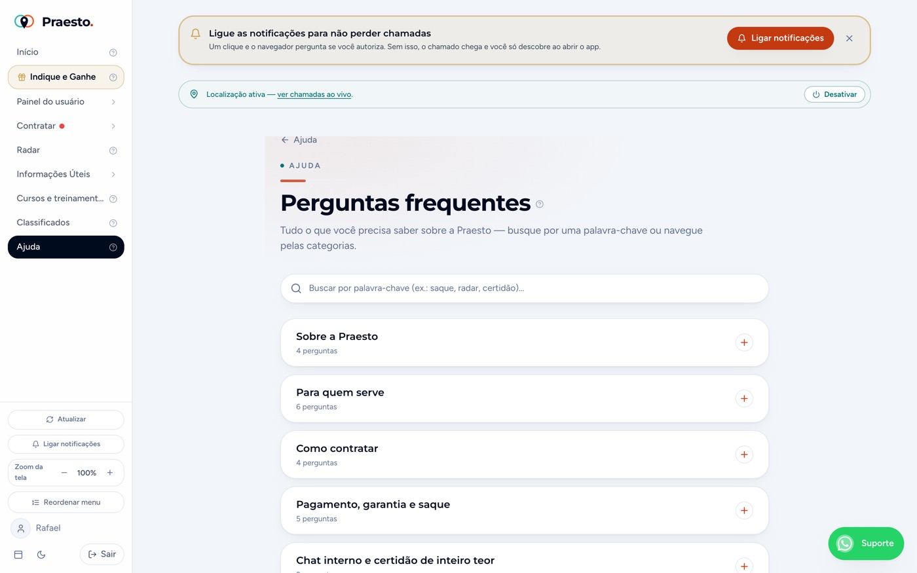Viewport: 917px width, 573px height.
Task: Click the Praesto logo icon
Action: click(24, 22)
